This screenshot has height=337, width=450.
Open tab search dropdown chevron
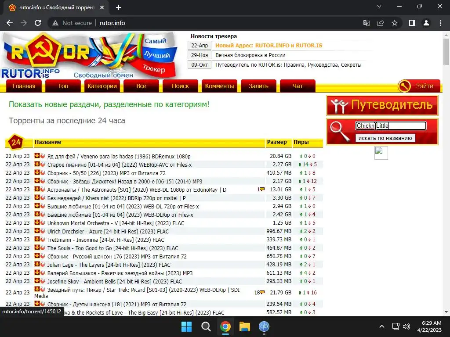pyautogui.click(x=379, y=6)
